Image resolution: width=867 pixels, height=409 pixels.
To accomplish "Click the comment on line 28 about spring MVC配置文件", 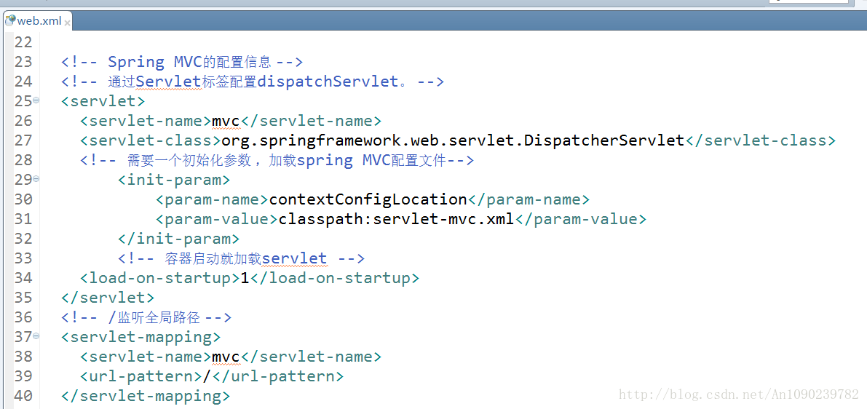I will (277, 160).
